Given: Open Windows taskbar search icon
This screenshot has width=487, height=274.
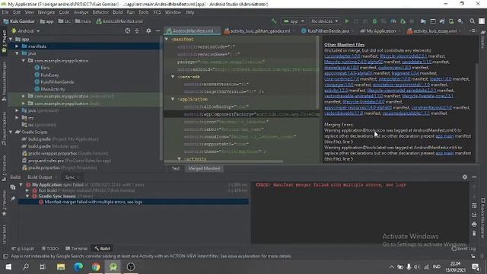Looking at the screenshot, I should click(26, 267).
